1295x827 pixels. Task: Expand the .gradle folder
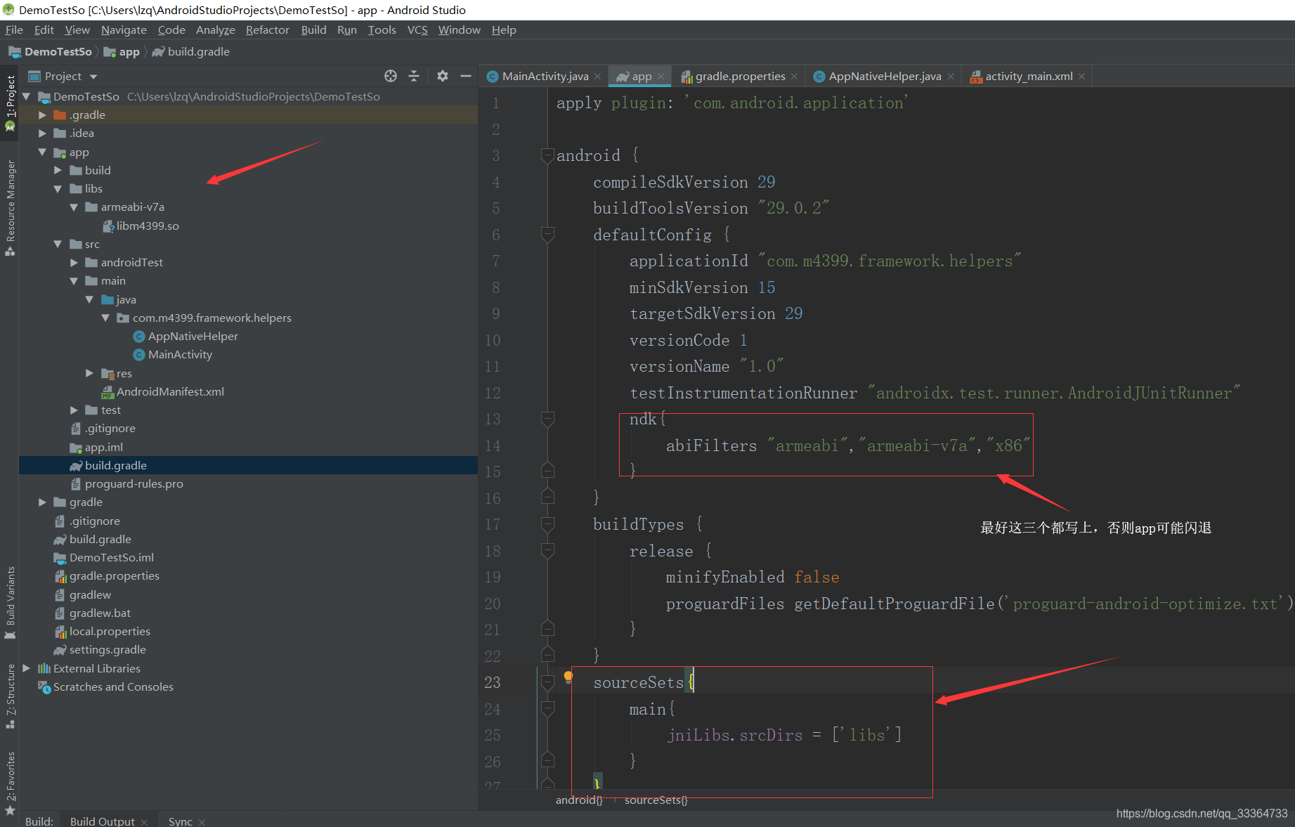coord(42,115)
